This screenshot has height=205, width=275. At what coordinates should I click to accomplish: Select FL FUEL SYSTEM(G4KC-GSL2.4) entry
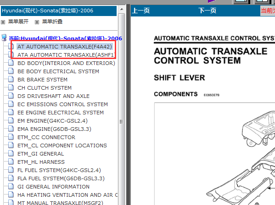coord(59,170)
